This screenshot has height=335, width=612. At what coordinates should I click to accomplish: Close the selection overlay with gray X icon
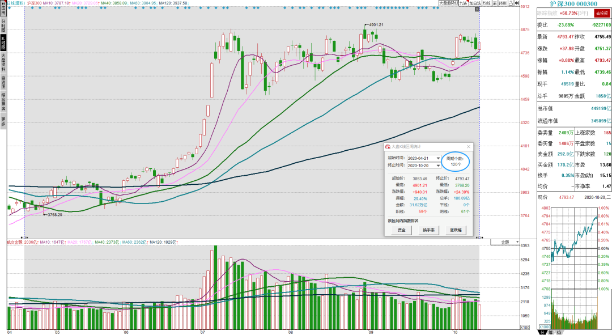click(477, 9)
